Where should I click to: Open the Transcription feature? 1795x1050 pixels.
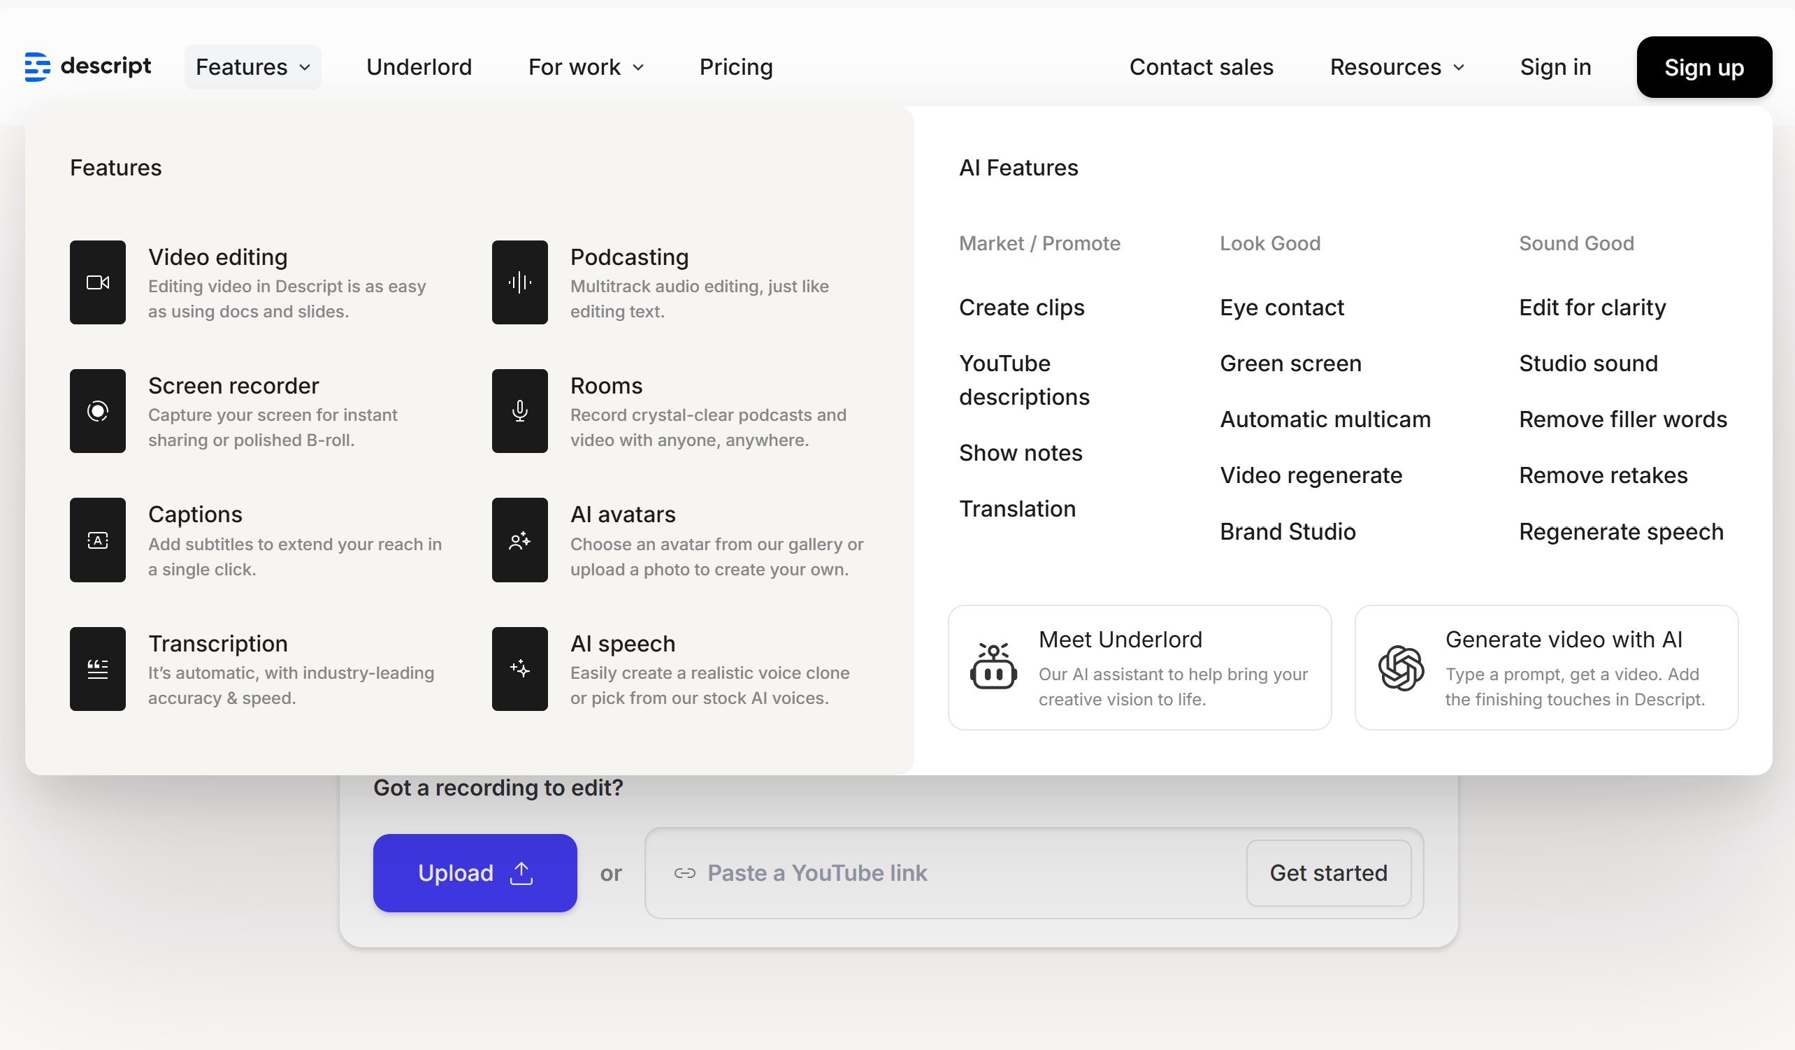coord(257,669)
